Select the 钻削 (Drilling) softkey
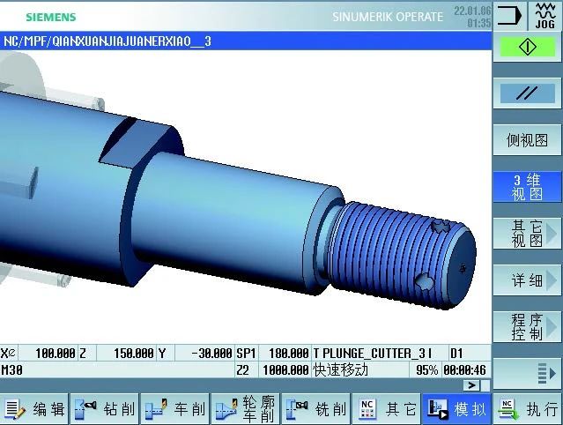Viewport: 563px width, 425px height. click(x=106, y=409)
